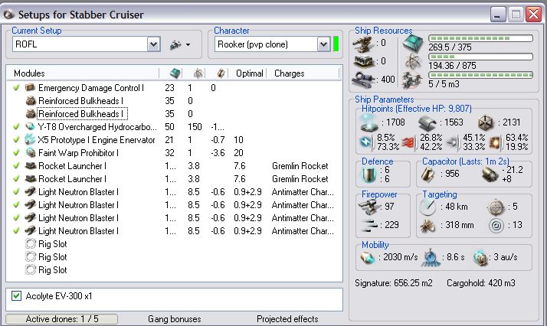Click the Emergency Damage Control I module icon
The width and height of the screenshot is (547, 326).
coord(30,88)
